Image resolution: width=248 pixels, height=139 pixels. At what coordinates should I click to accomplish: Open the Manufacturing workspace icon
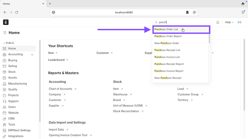(x=4, y=84)
